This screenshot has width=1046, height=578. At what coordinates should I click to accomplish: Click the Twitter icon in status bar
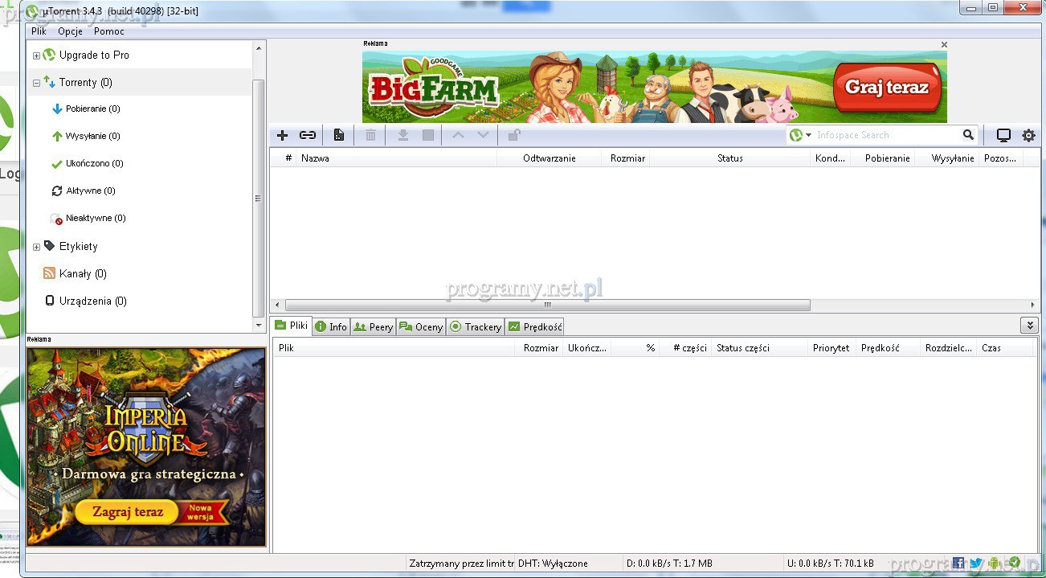(976, 564)
